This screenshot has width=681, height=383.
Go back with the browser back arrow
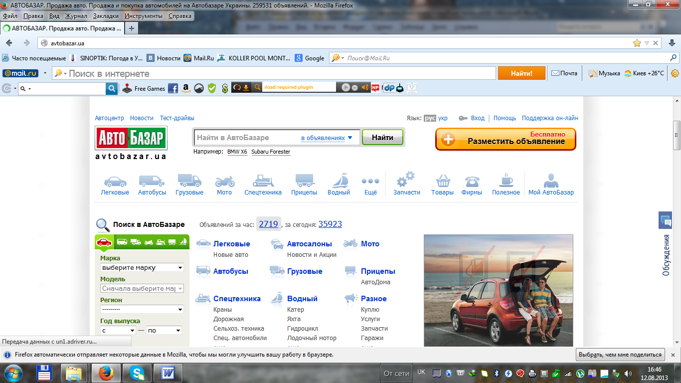pyautogui.click(x=9, y=43)
